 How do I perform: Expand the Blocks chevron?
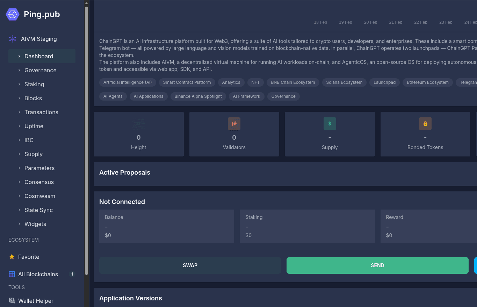(19, 98)
